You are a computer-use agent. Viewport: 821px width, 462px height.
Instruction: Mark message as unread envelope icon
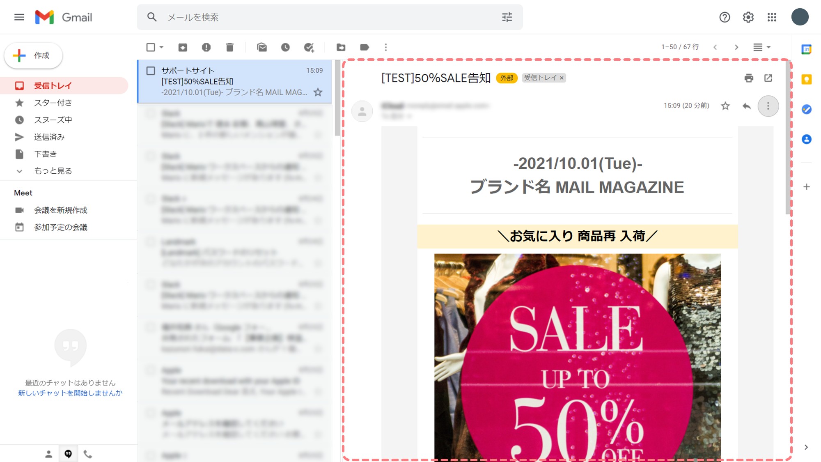[x=262, y=47]
